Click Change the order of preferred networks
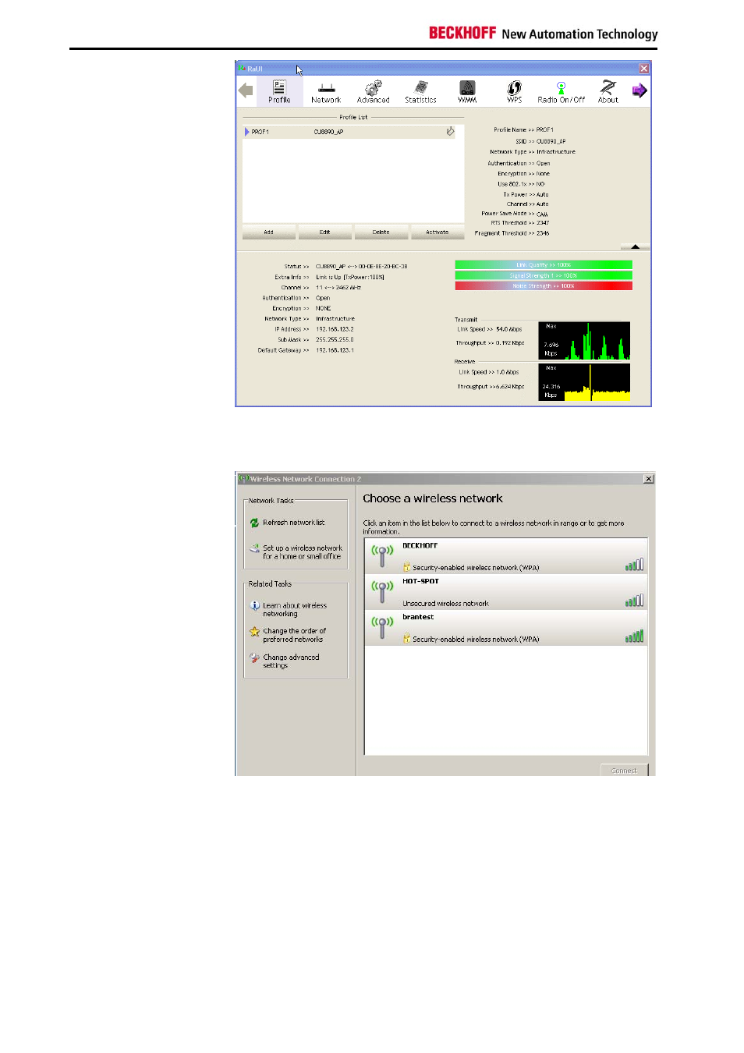The image size is (744, 1053). pos(295,635)
